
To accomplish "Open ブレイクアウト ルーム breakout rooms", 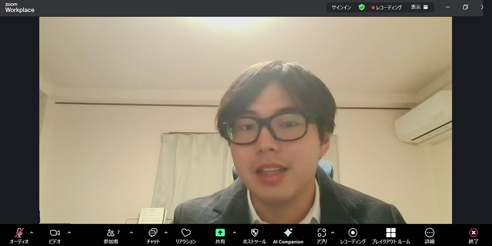I will [391, 233].
